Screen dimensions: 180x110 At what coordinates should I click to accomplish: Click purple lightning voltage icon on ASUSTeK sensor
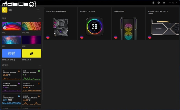click(19, 84)
